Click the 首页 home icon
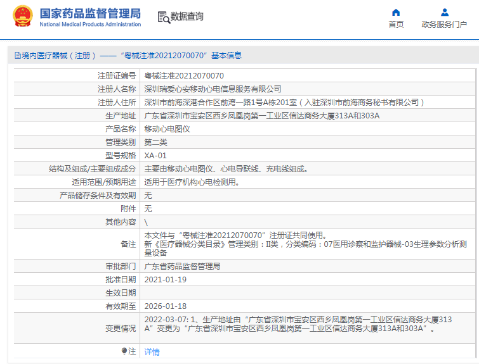The width and height of the screenshot is (479, 364). pyautogui.click(x=396, y=13)
